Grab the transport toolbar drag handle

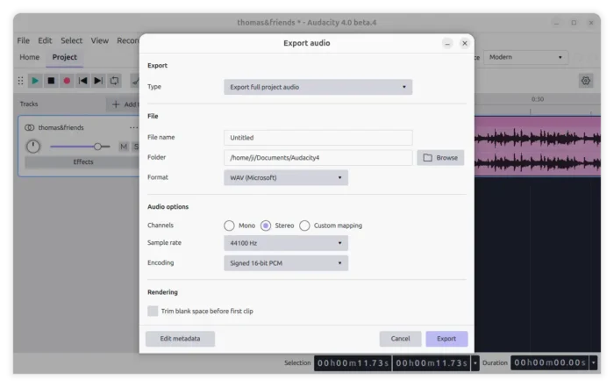20,81
